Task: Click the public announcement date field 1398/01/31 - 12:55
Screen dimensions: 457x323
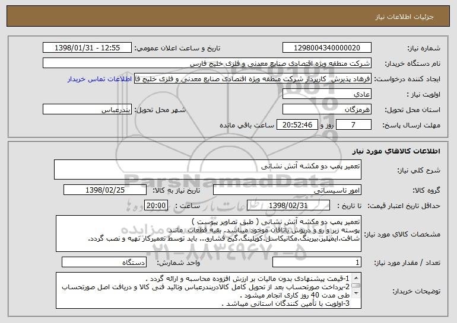Action: point(87,48)
